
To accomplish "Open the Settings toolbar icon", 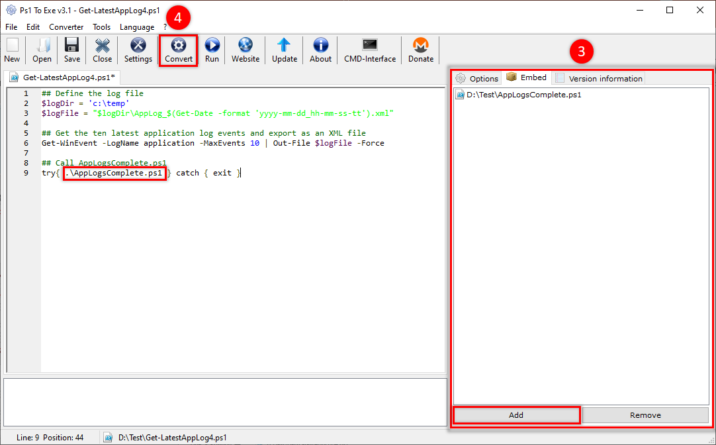I will coord(138,45).
